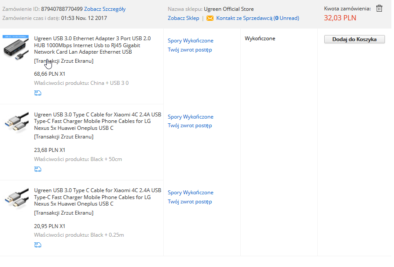
Task: Click shipping truck icon under 0.25m cable
Action: 38,245
